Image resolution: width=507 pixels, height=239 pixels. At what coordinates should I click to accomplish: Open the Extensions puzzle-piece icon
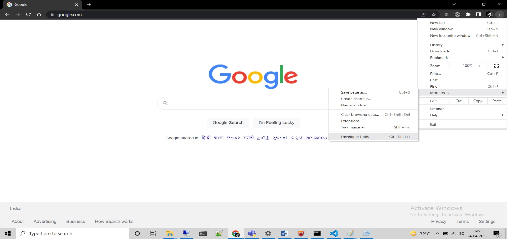pyautogui.click(x=468, y=14)
